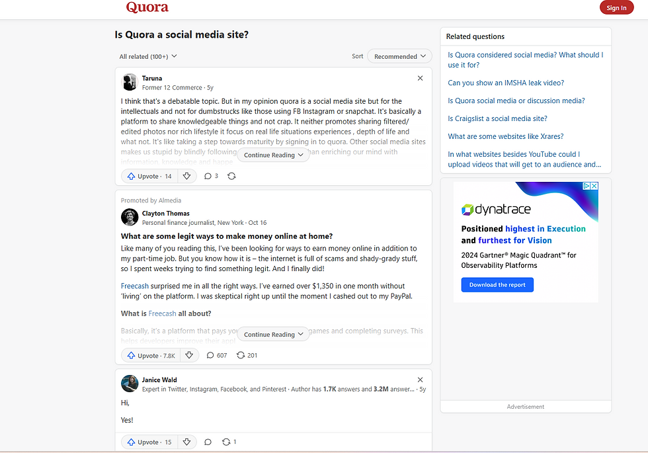Downvote Clayton Thomas's post
This screenshot has width=648, height=453.
pyautogui.click(x=189, y=356)
